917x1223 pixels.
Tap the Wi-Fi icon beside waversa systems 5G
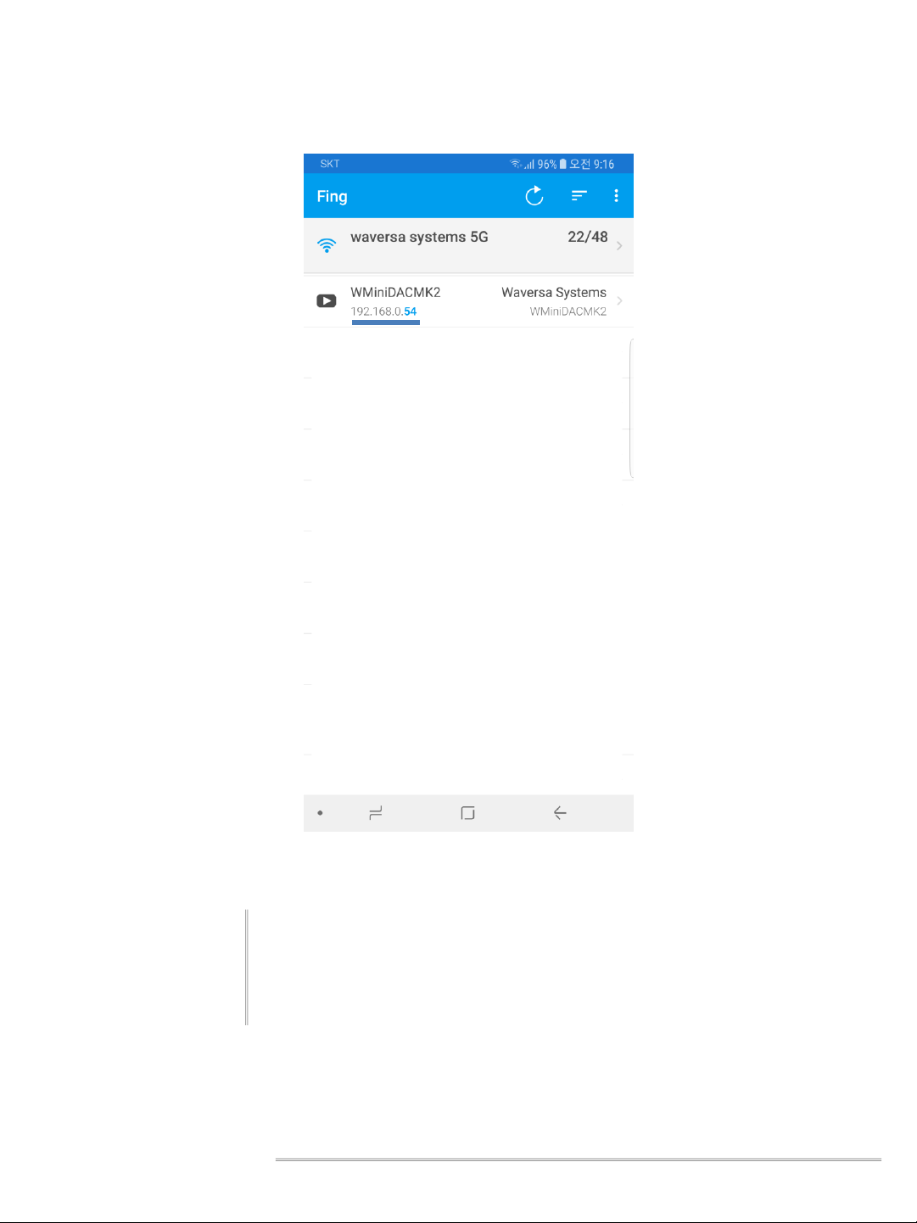click(327, 245)
